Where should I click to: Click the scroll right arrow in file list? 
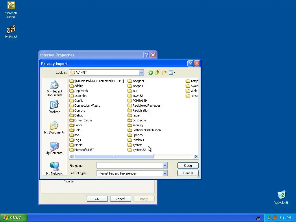196,156
